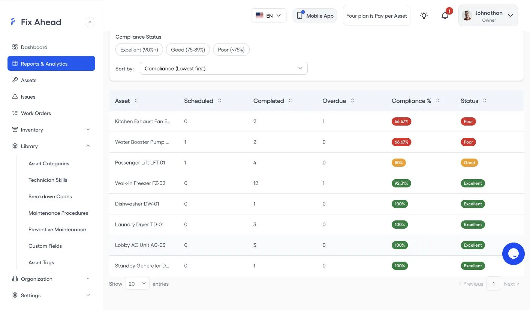Expand the Settings menu chevron
Image resolution: width=530 pixels, height=310 pixels.
tap(88, 295)
